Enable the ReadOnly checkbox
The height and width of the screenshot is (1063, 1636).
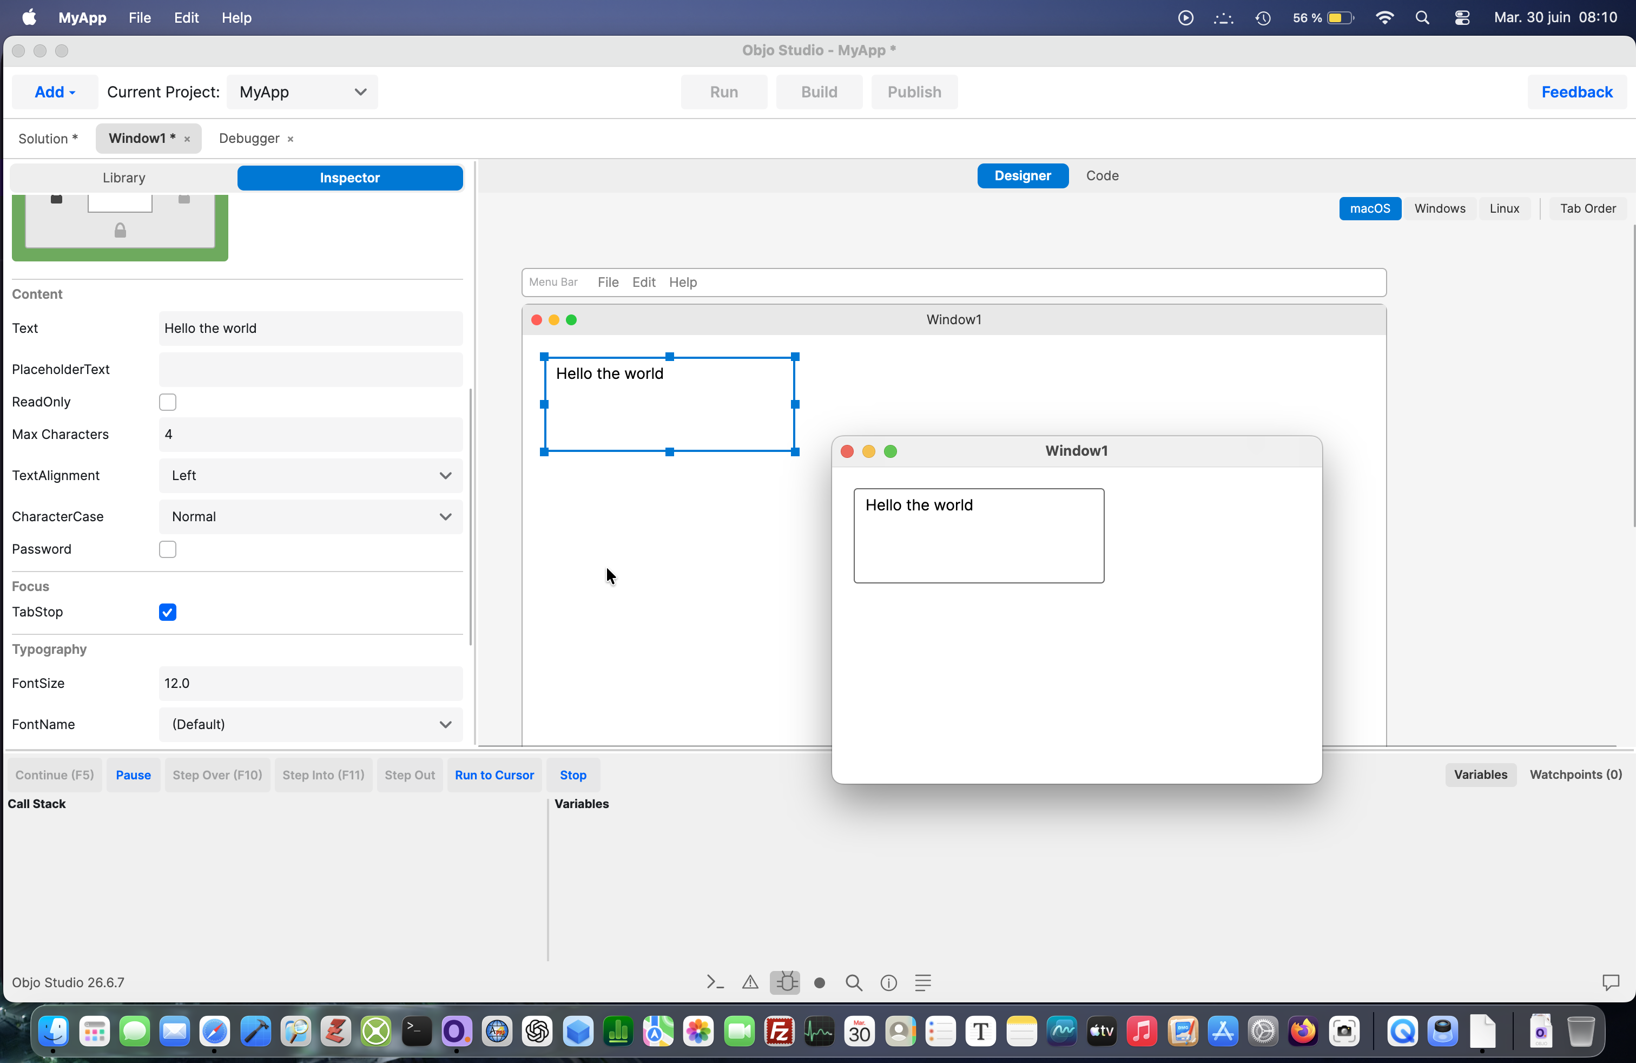click(168, 402)
